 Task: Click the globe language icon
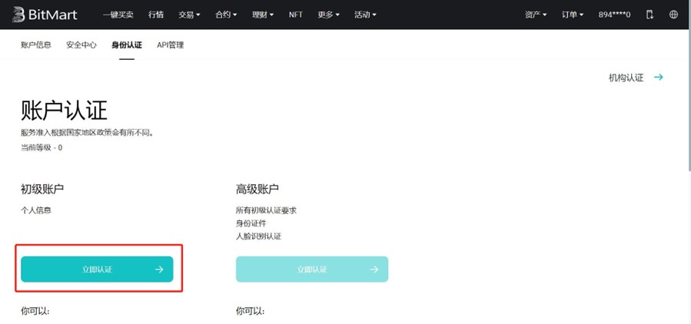(x=674, y=15)
